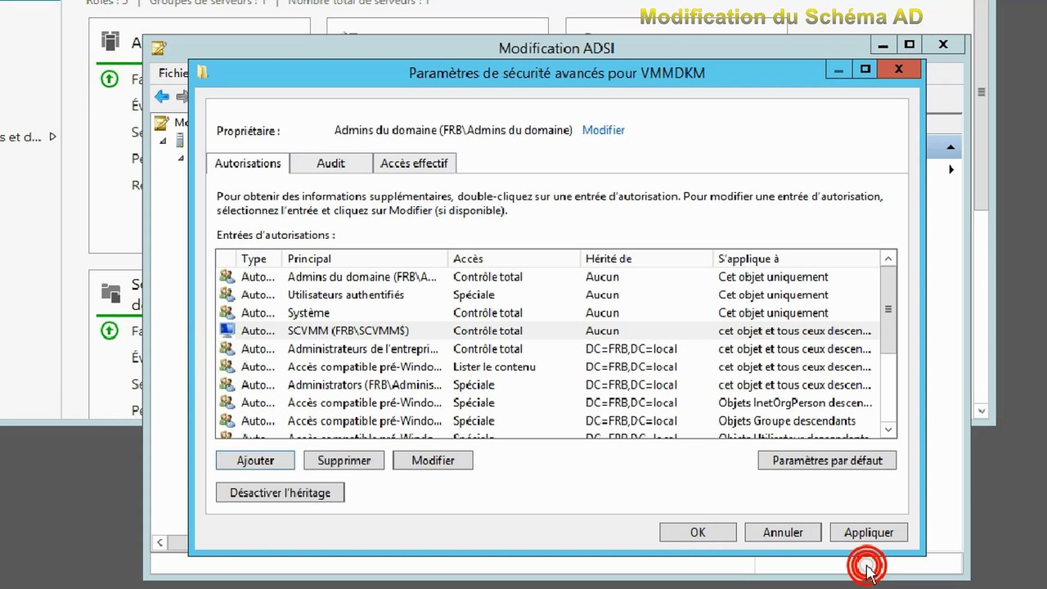This screenshot has height=589, width=1047.
Task: Click owner text 'Admins du domaine (FRB\Admins du domaine)'
Action: point(453,130)
